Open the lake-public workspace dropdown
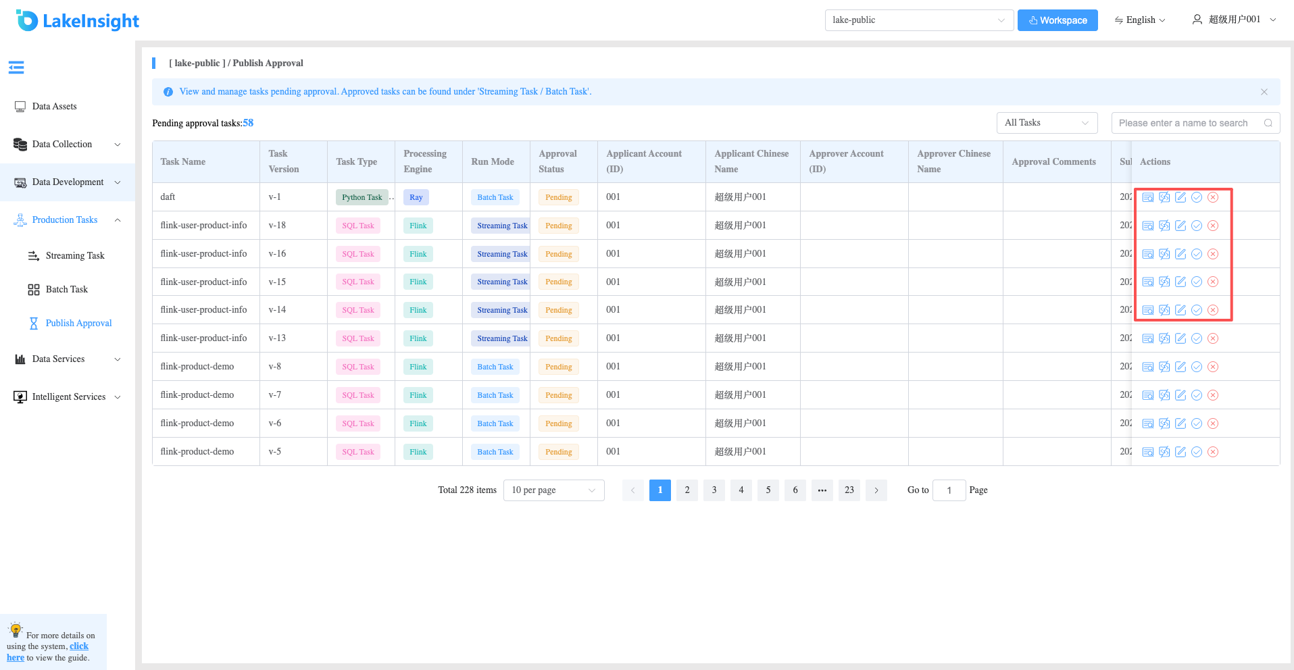 [x=919, y=20]
